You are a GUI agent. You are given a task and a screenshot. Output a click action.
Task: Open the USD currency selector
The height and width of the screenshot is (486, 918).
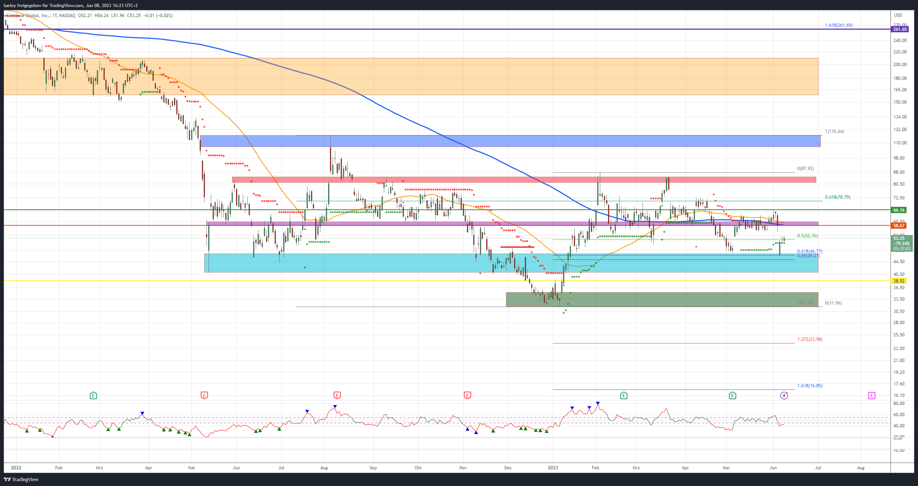pos(898,15)
